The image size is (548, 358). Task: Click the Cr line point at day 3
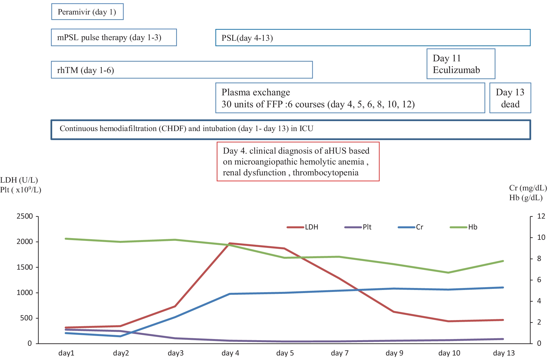coord(175,317)
